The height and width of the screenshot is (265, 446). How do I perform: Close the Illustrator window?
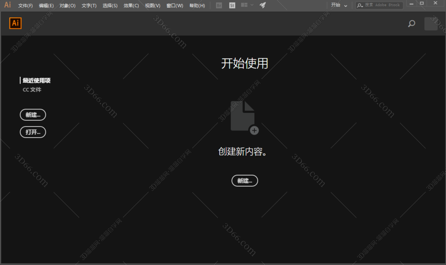[435, 3]
